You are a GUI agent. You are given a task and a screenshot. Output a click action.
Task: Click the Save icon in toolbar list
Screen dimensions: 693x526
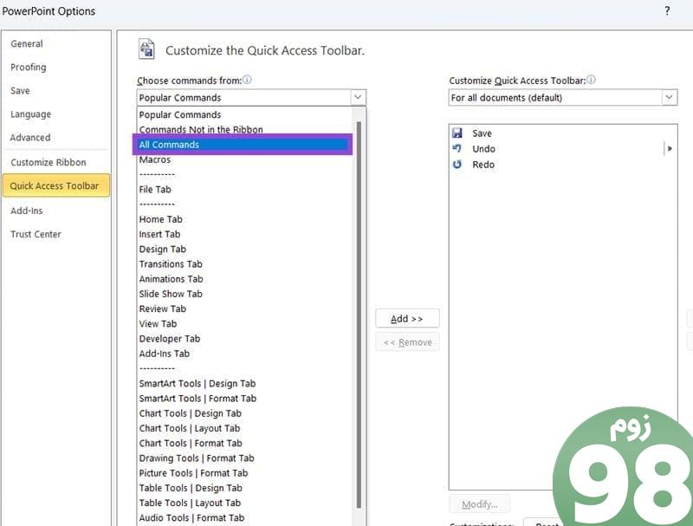tap(457, 133)
